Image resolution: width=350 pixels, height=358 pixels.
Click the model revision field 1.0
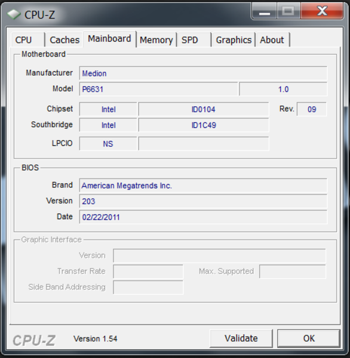click(283, 89)
